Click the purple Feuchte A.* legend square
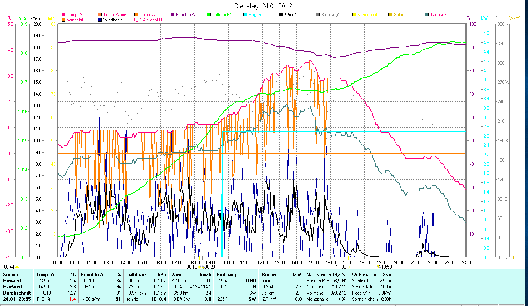This screenshot has width=528, height=306. (172, 15)
